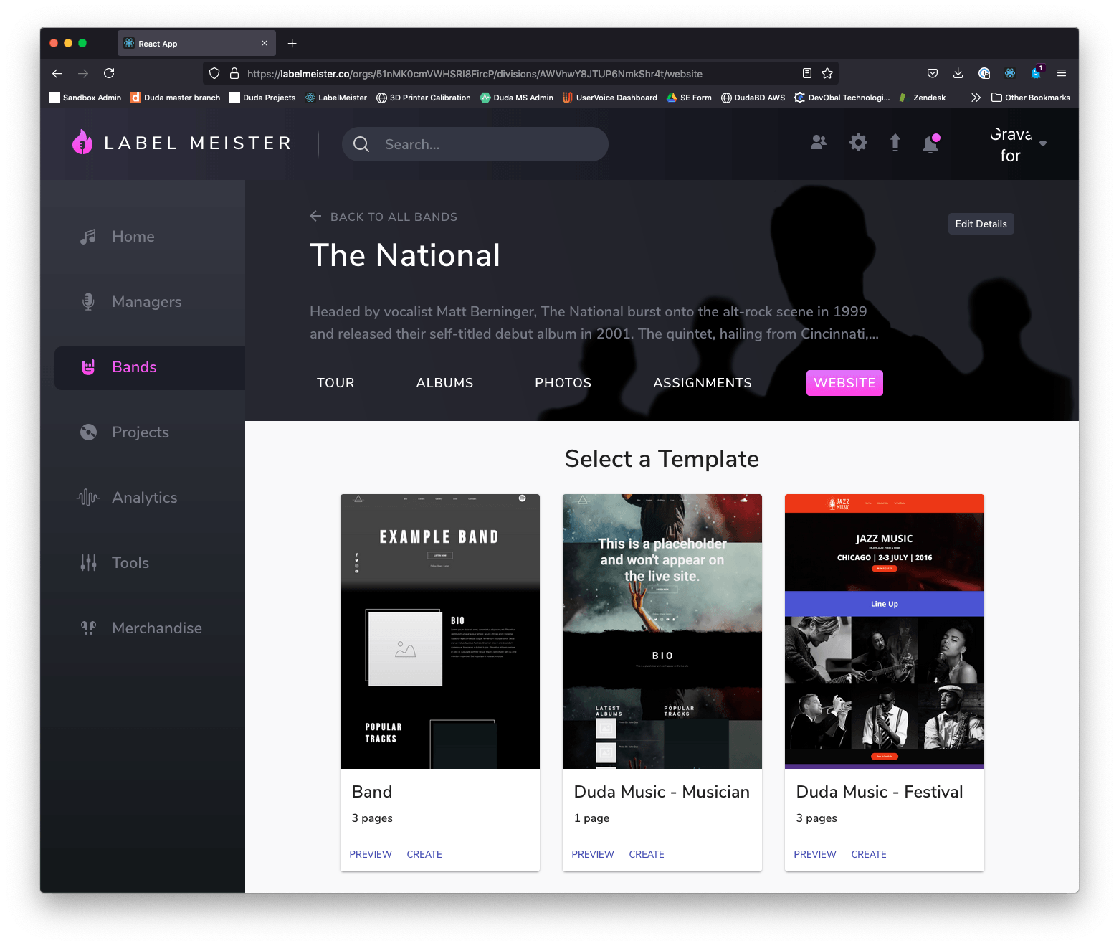Click the Managers microphone icon

(x=88, y=302)
